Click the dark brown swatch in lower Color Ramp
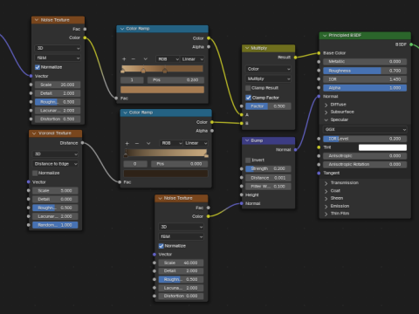419x314 pixels. 166,174
